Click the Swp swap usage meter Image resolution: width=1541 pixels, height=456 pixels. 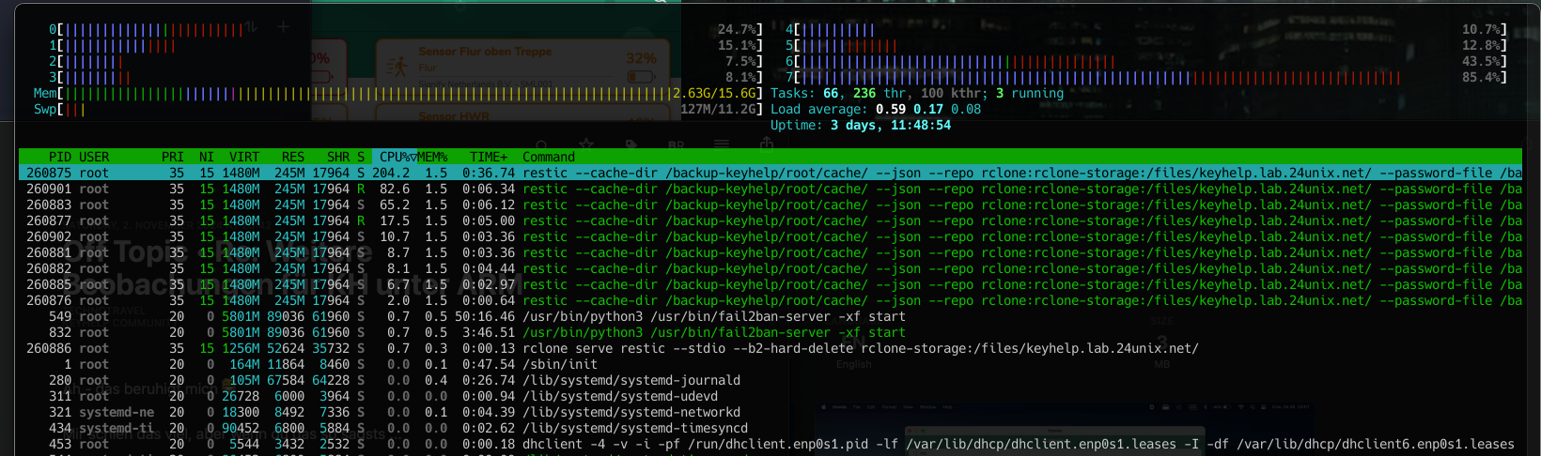tap(73, 110)
